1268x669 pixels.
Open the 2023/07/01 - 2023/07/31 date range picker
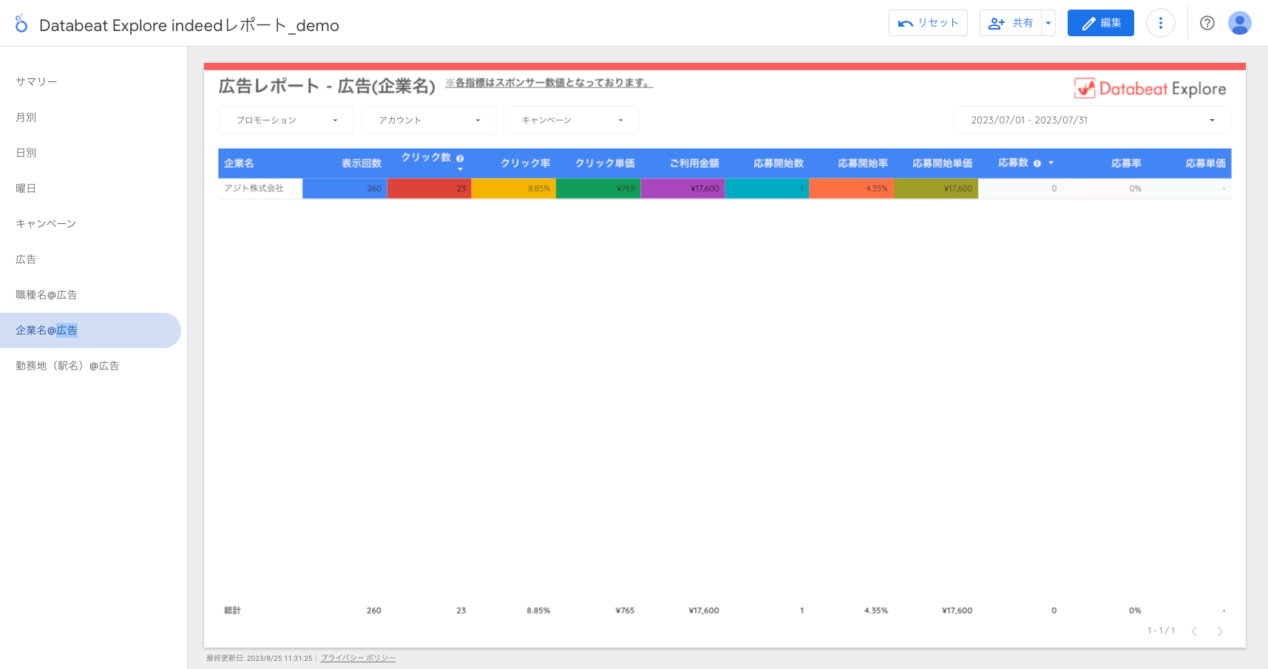[1092, 120]
